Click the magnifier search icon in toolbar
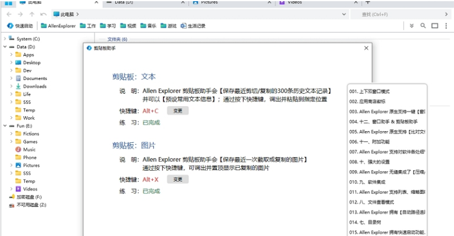The width and height of the screenshot is (454, 236). (x=423, y=25)
